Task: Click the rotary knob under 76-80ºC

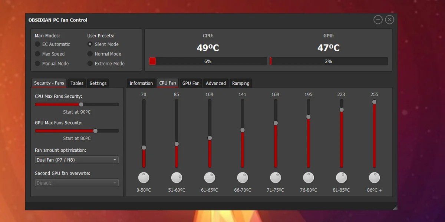Action: [x=309, y=178]
